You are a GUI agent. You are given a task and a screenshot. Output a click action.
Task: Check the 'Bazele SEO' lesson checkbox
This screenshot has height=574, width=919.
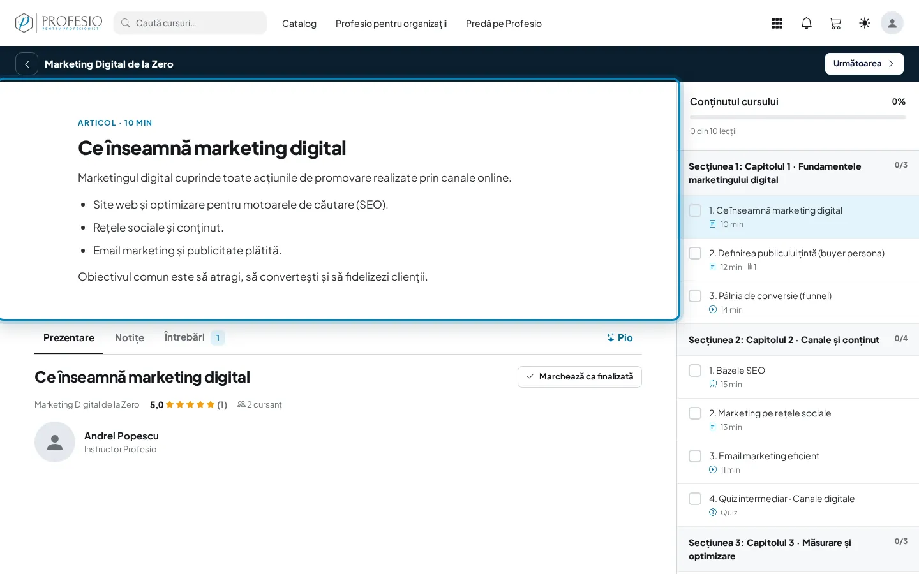click(x=695, y=371)
